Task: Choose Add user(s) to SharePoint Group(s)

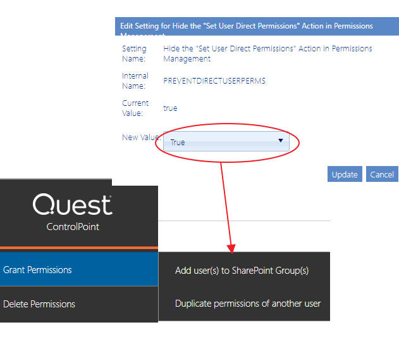Action: [x=242, y=271]
